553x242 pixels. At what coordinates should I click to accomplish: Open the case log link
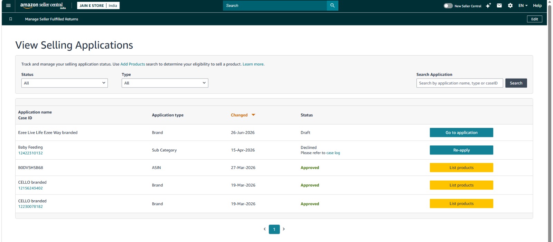333,153
